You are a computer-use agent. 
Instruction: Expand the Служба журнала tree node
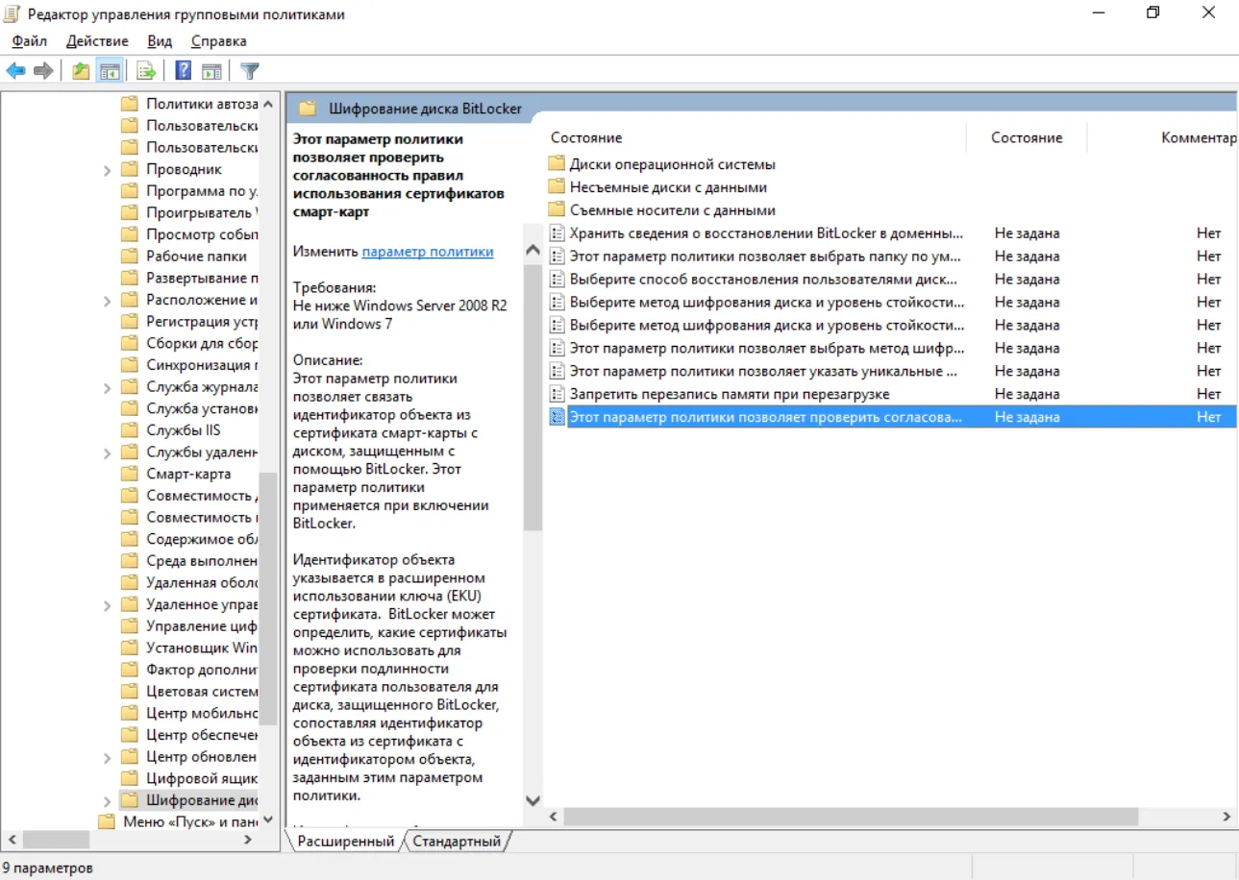tap(108, 387)
